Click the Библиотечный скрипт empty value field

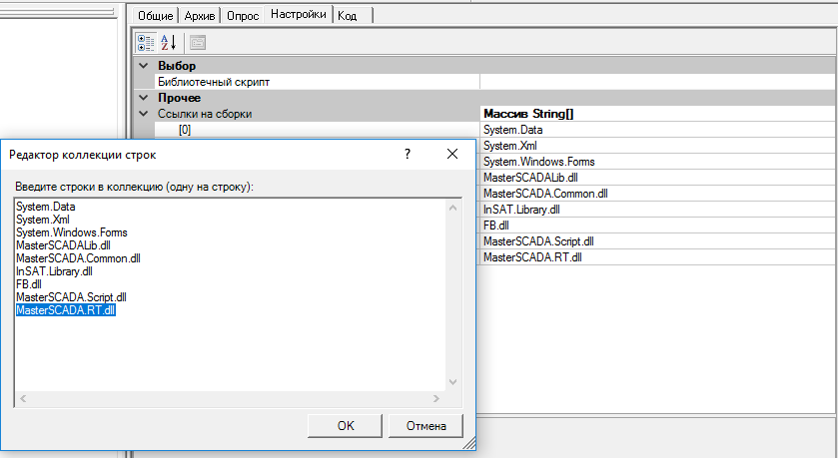pyautogui.click(x=657, y=82)
